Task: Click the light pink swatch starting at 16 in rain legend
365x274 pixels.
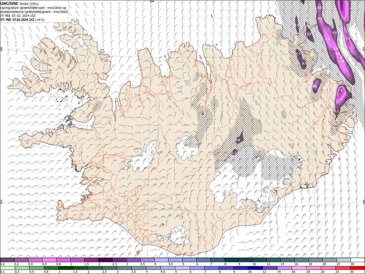Action: 299,268
